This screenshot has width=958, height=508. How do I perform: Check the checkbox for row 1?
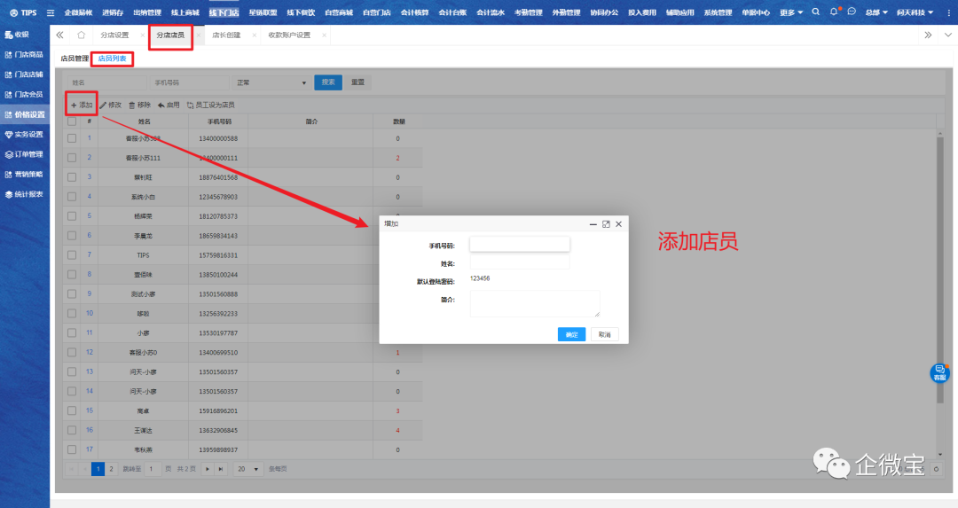[72, 138]
